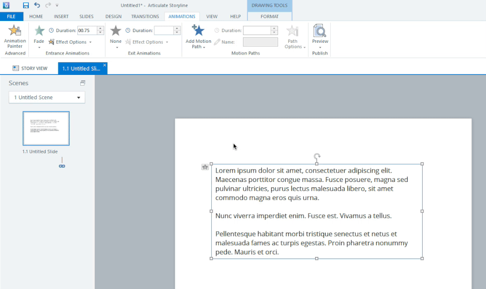
Task: Switch to STORY VIEW tab
Action: [x=30, y=69]
